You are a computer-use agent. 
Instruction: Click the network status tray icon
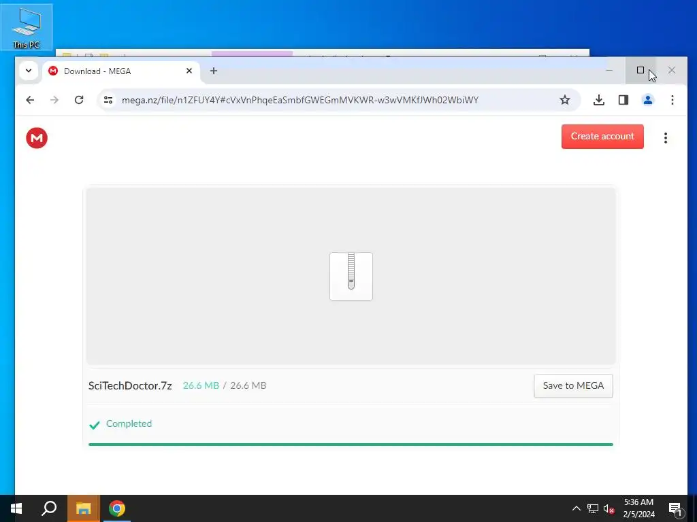[x=593, y=508]
